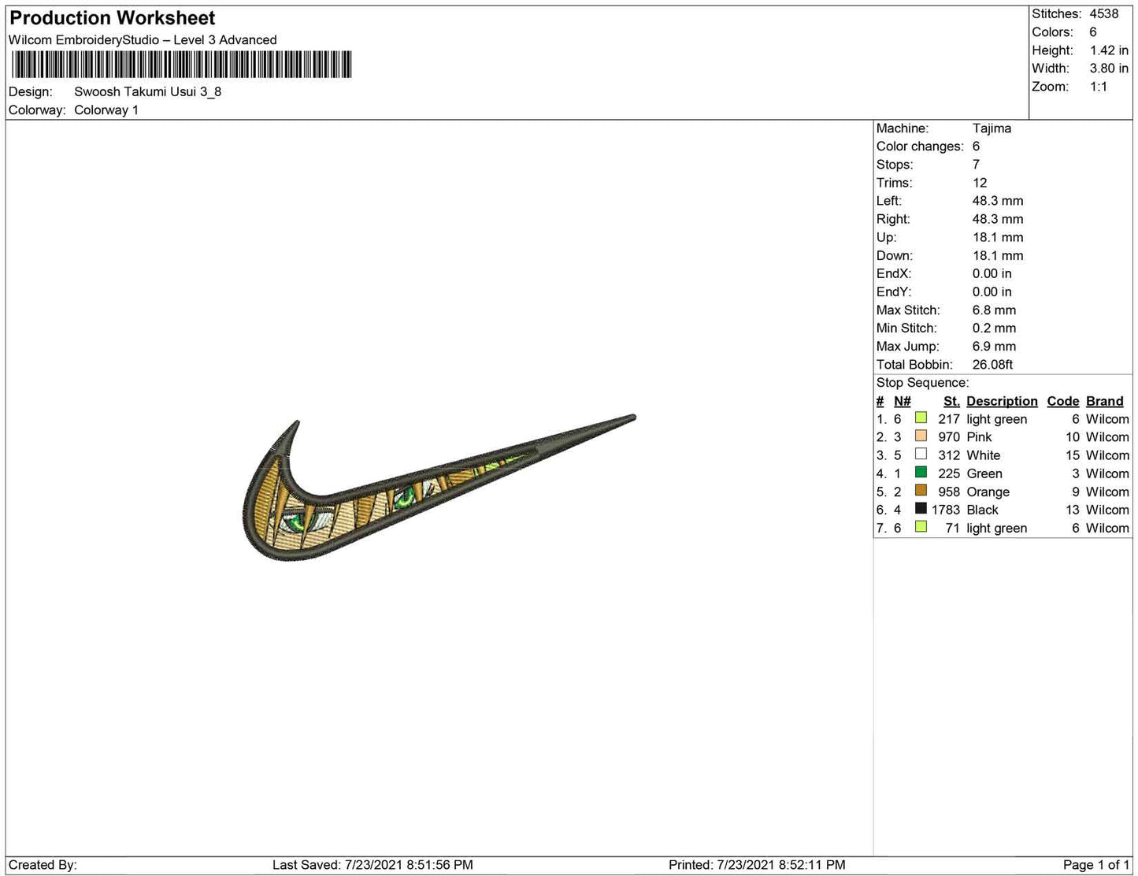Select the Green swatch in stop 4

921,473
